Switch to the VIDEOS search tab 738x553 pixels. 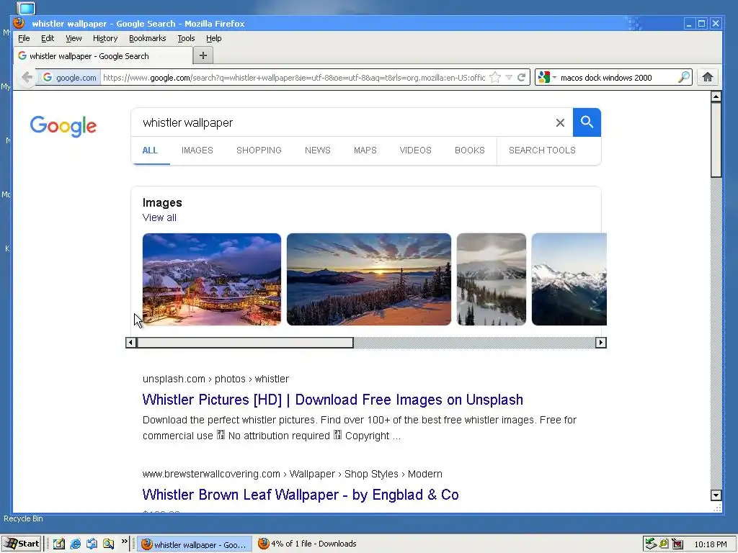pyautogui.click(x=416, y=150)
